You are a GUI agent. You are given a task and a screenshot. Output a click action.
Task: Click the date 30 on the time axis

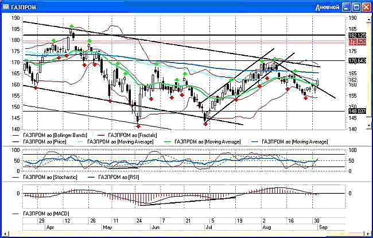317,221
